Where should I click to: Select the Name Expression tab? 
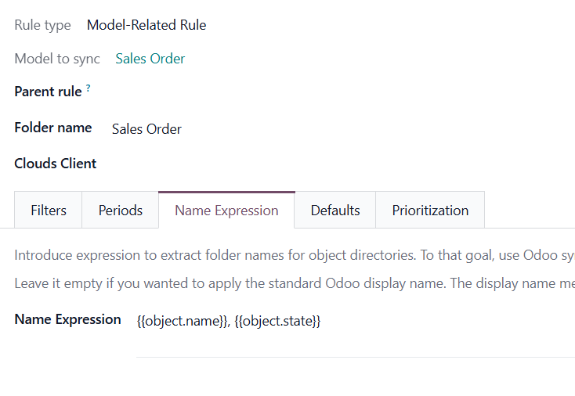tap(226, 211)
